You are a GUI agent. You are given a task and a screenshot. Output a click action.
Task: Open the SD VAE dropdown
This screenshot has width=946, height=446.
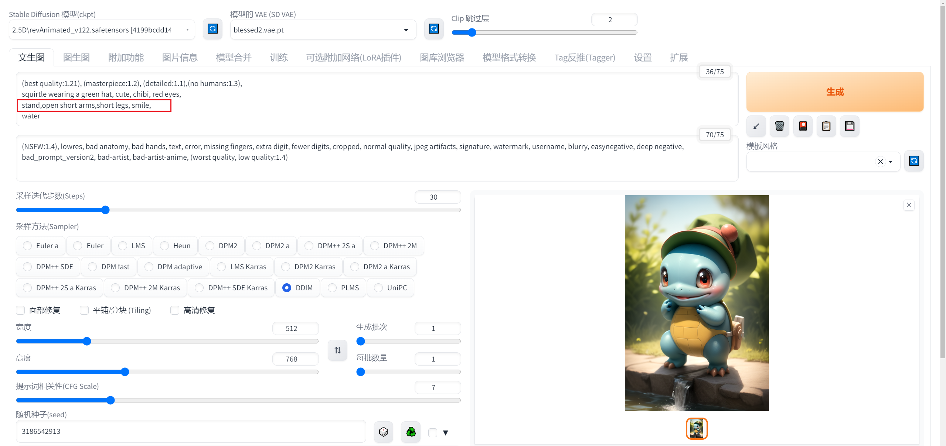(x=323, y=30)
